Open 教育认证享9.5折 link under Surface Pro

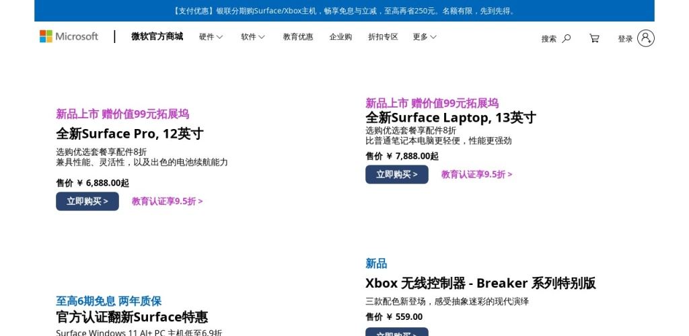(167, 201)
